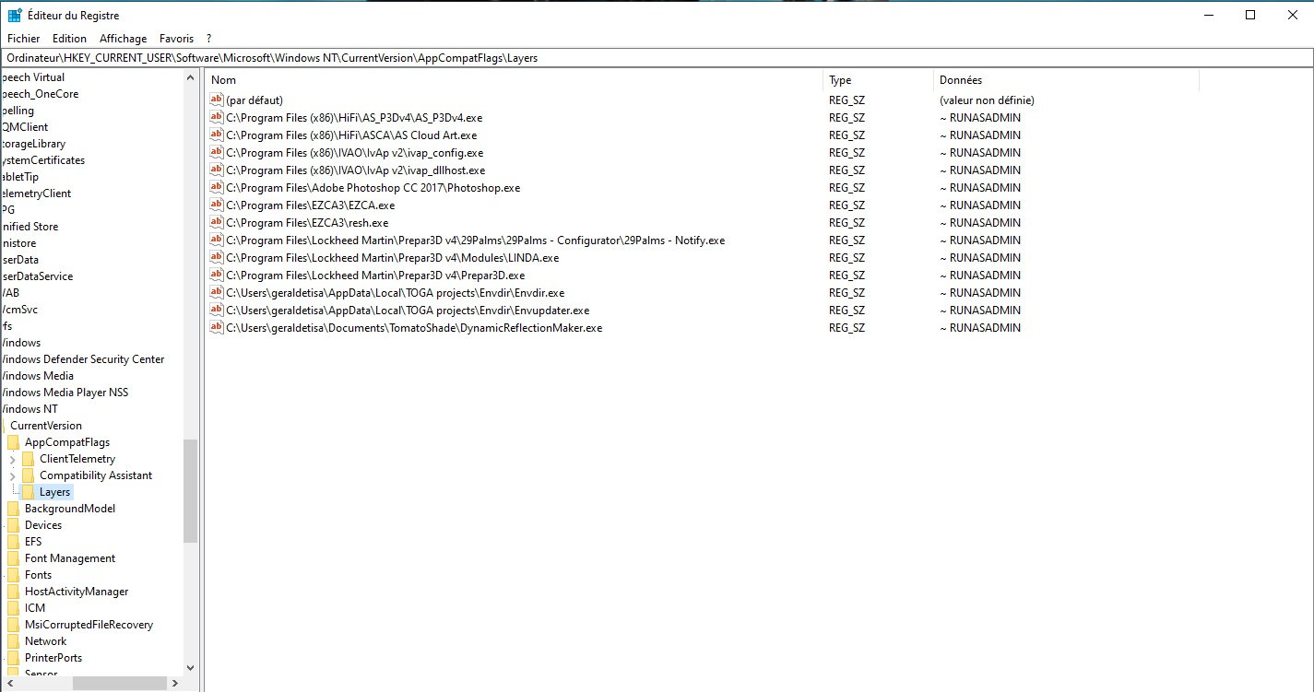Click RUNASADMIN data of DynamicReflectionMaker.exe row

[x=980, y=327]
